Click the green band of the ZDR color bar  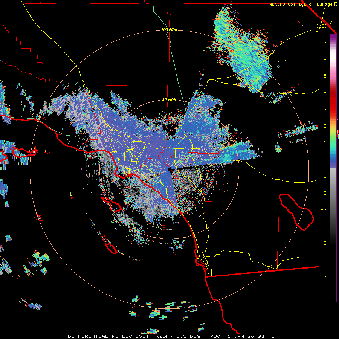333,138
